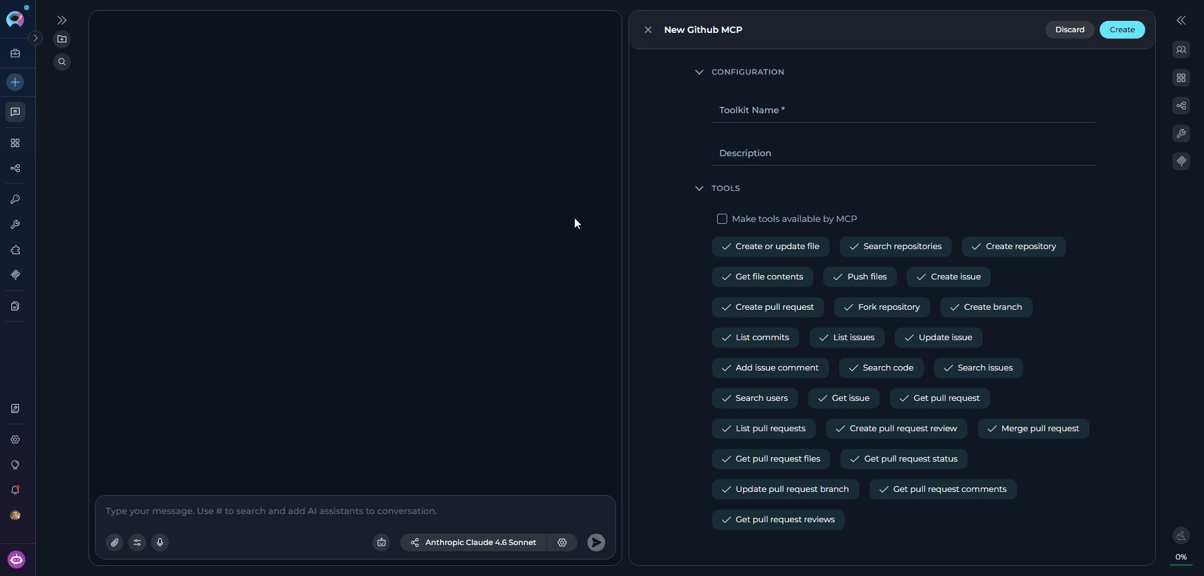This screenshot has width=1204, height=576.
Task: Expand the left sidebar using the small arrow
Action: click(x=35, y=38)
